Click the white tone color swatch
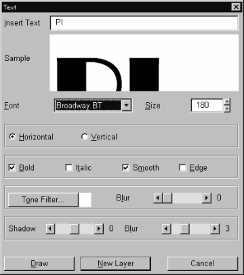 tap(85, 200)
